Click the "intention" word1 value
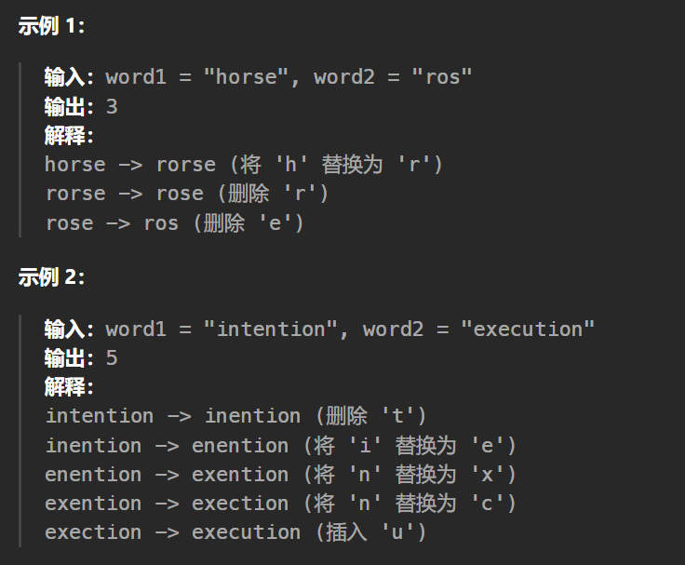The image size is (685, 565). tap(271, 329)
